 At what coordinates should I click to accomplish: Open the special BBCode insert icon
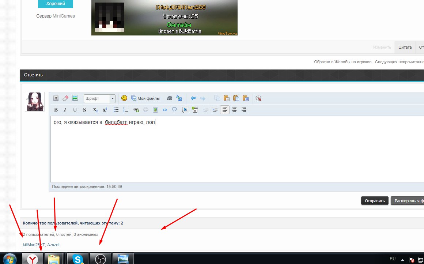coord(75,98)
